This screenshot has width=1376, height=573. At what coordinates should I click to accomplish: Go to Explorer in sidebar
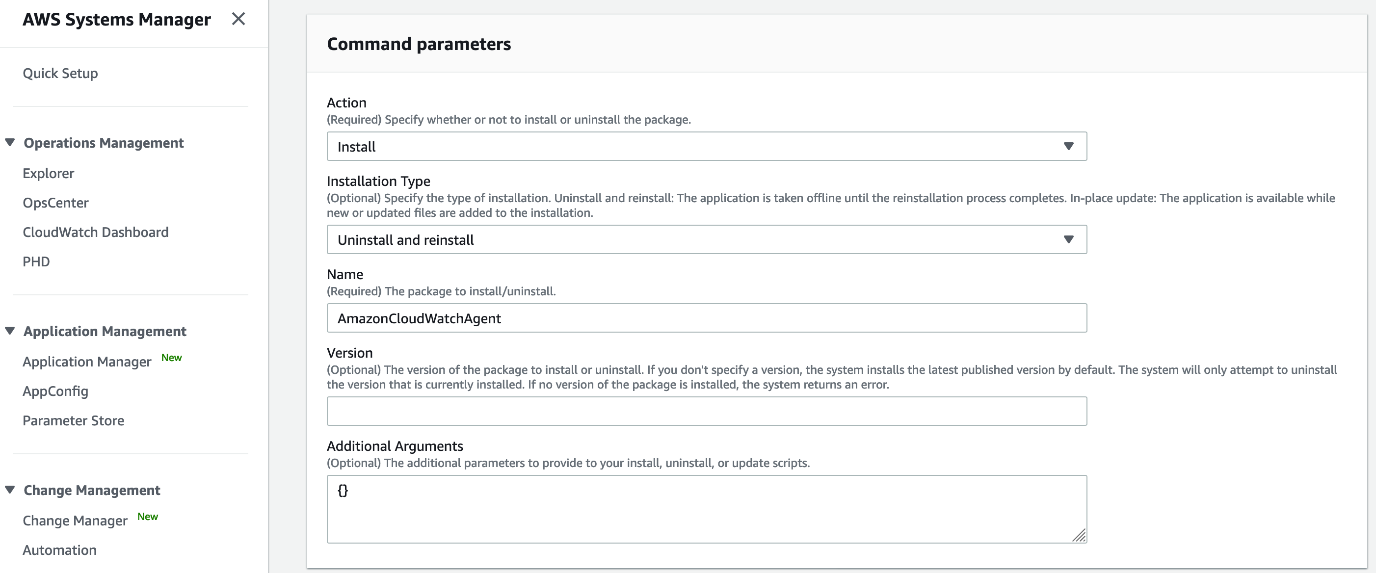[x=48, y=174]
